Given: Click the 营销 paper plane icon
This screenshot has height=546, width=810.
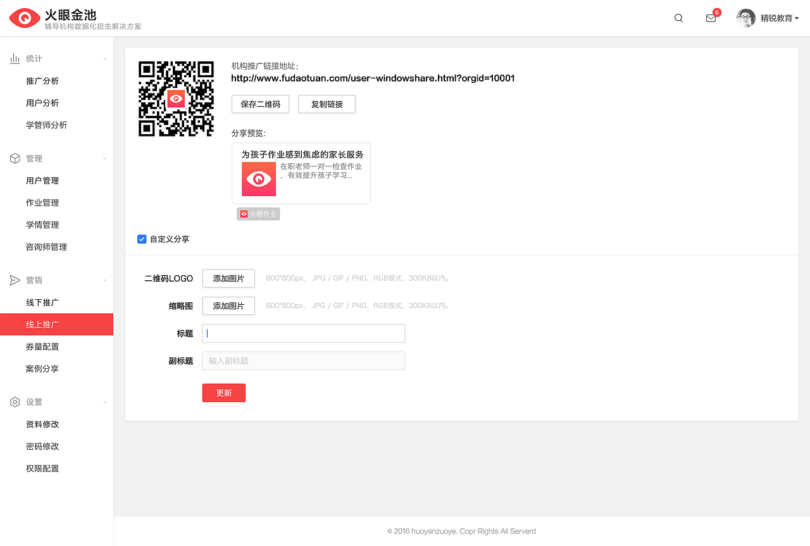Looking at the screenshot, I should click(x=15, y=280).
